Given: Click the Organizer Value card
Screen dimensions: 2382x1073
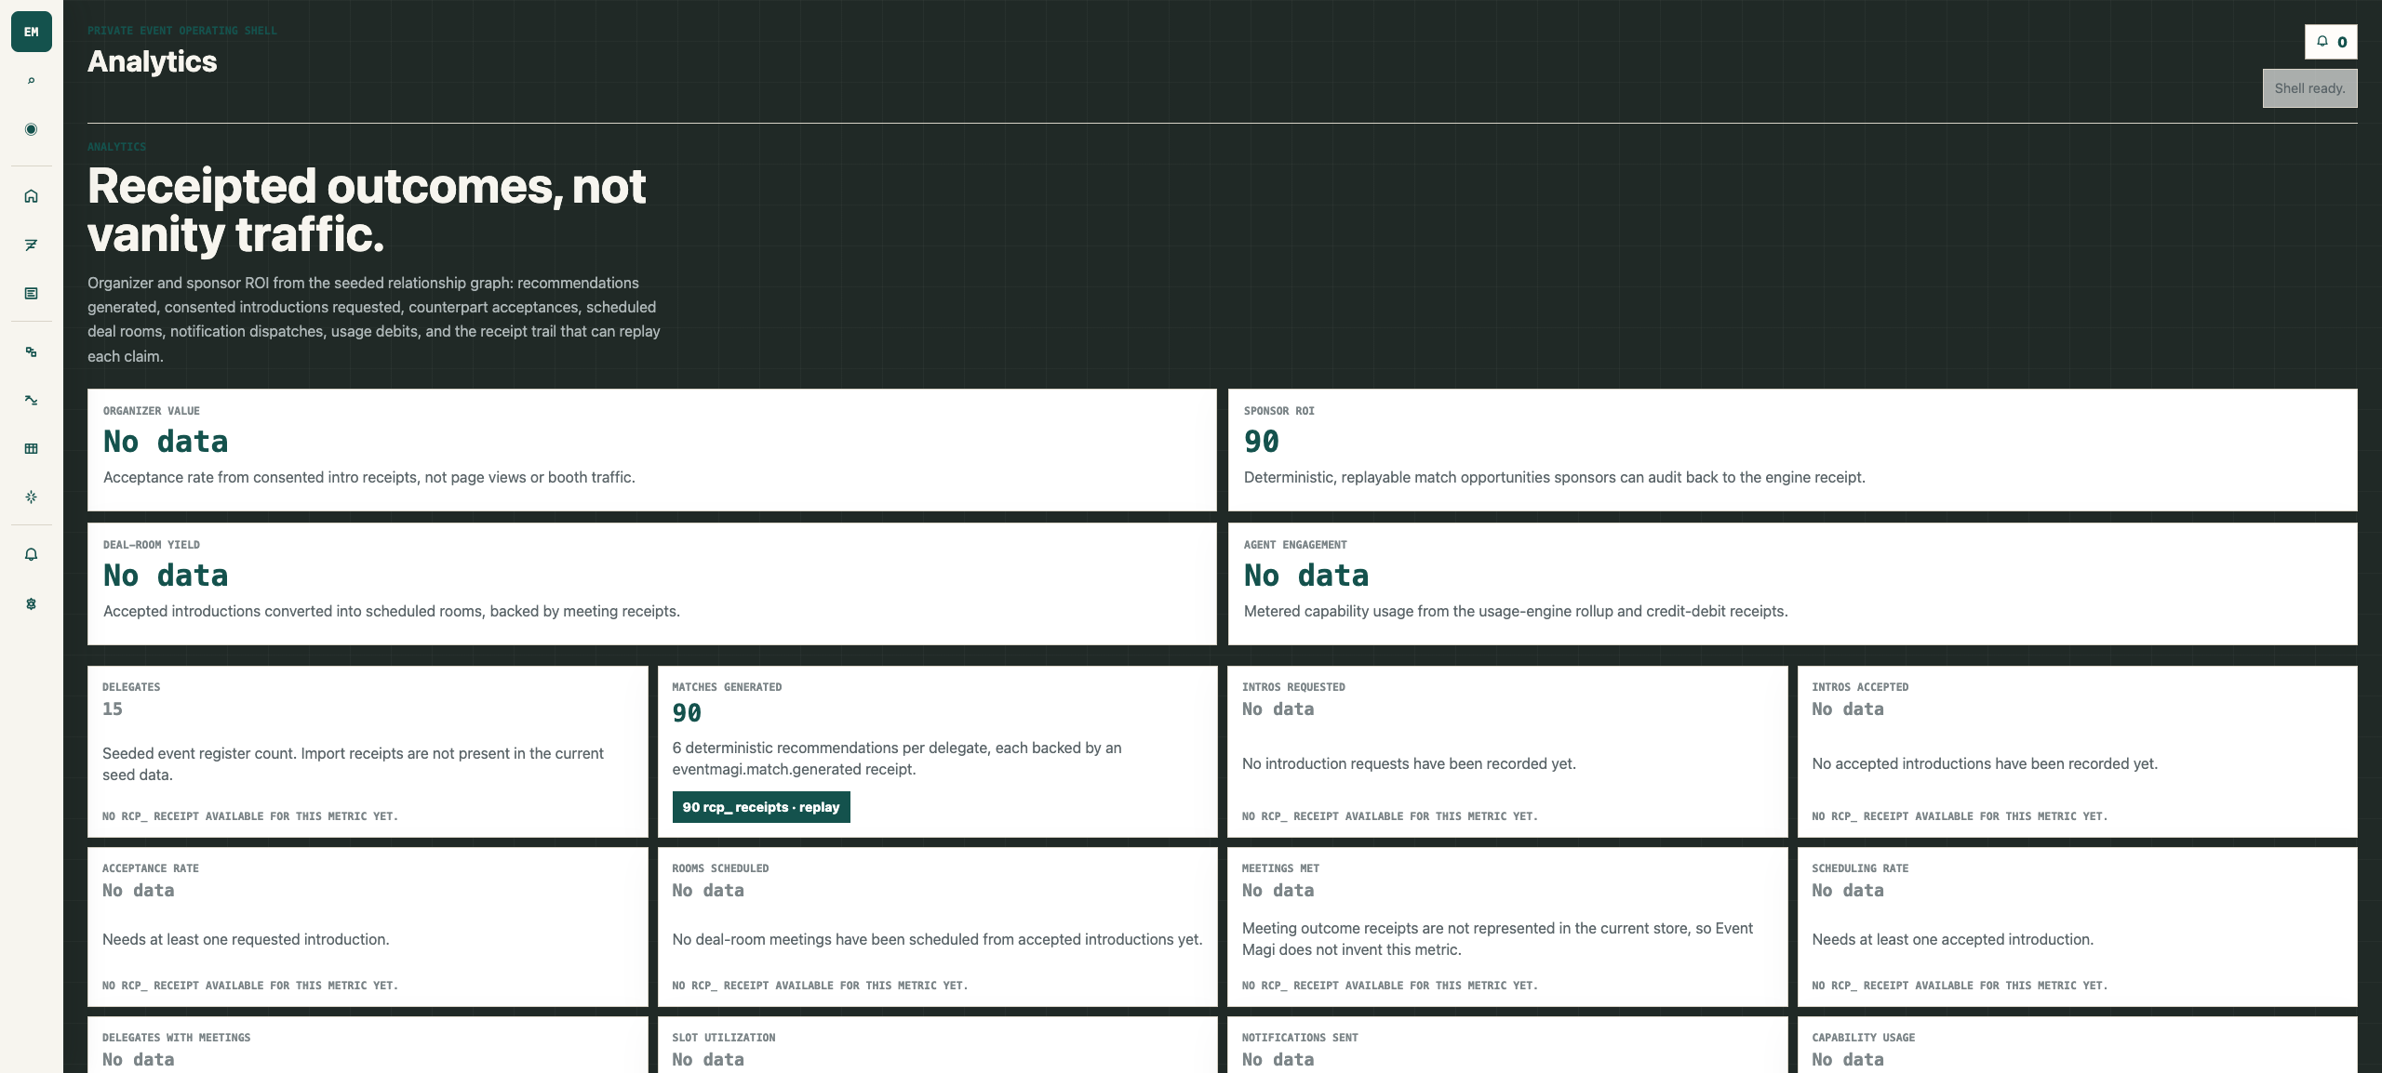Looking at the screenshot, I should 651,450.
